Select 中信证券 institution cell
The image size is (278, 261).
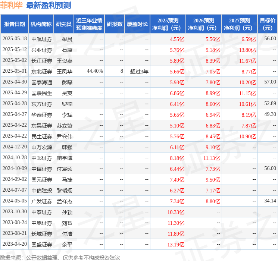42,169
